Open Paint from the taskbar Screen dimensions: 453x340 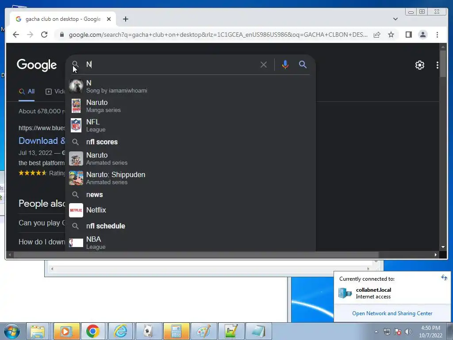pyautogui.click(x=203, y=331)
